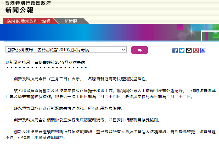Screen dimensions: 219x144
Task: Share this article via Twitter icon
Action: (182, 50)
